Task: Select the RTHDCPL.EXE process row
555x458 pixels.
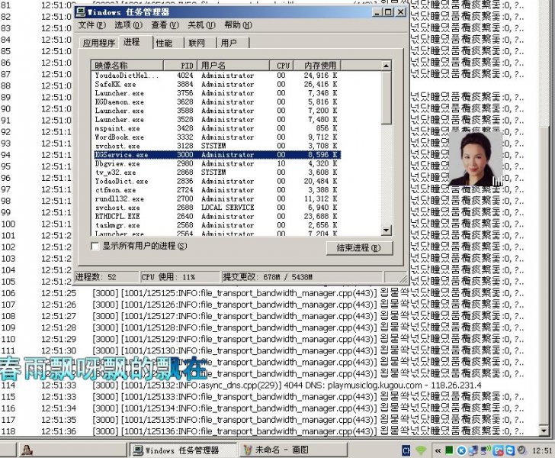Action: coord(217,216)
